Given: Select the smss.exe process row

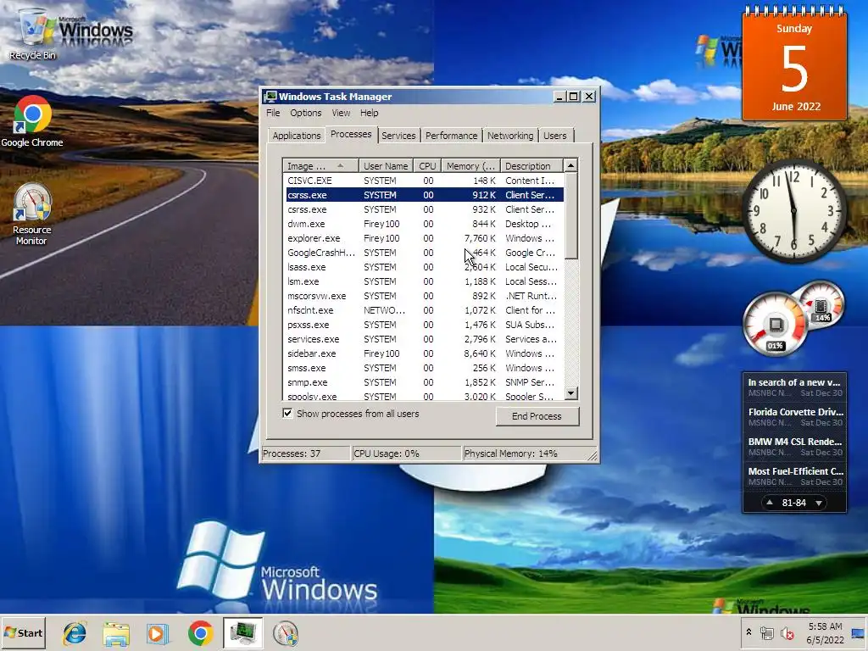Looking at the screenshot, I should tap(424, 368).
